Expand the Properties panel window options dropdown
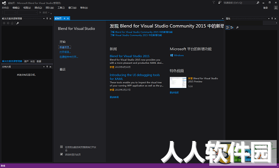This screenshot has height=168, width=279. coord(269,19)
